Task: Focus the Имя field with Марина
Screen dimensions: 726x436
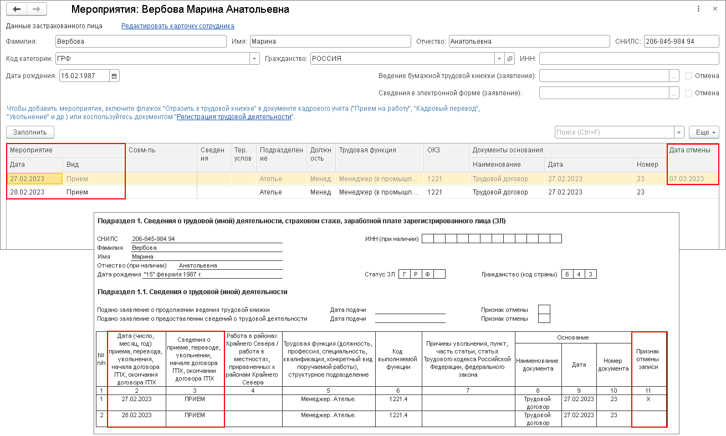Action: (x=330, y=41)
